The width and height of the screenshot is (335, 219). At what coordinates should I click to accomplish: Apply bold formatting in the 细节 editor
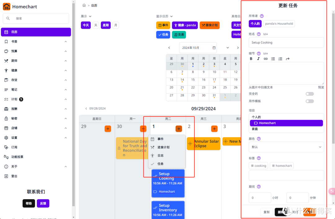[251, 59]
